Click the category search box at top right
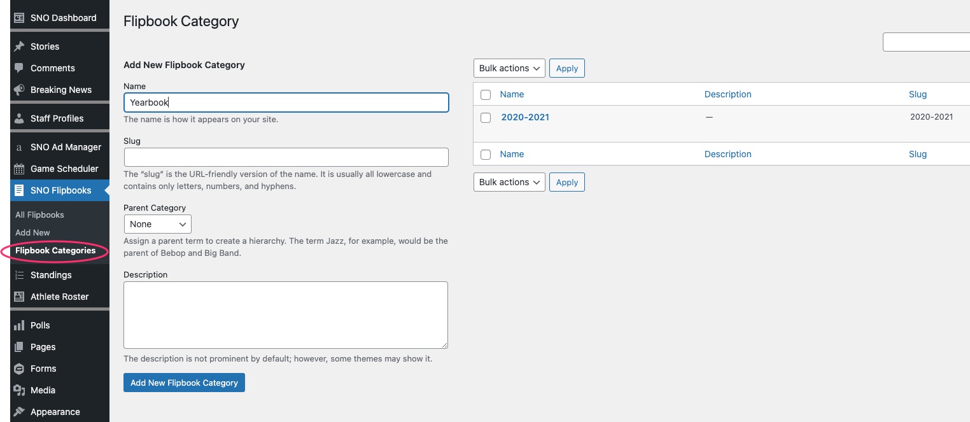The width and height of the screenshot is (970, 422). point(927,42)
